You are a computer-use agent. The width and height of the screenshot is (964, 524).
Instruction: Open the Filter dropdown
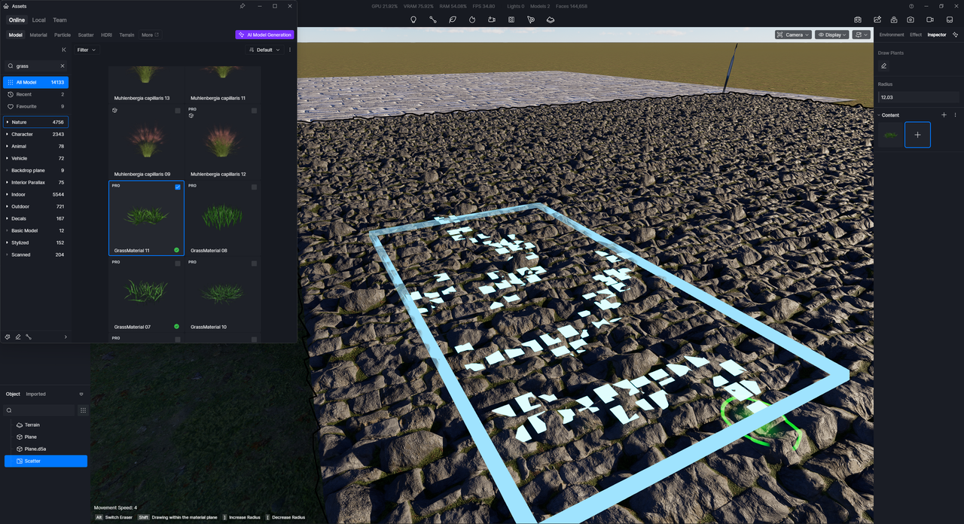pos(87,50)
